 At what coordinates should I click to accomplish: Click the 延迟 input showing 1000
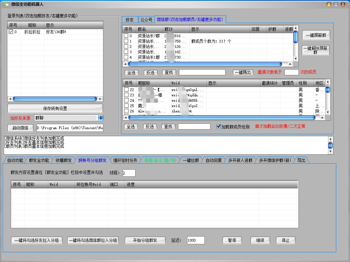click(x=196, y=240)
